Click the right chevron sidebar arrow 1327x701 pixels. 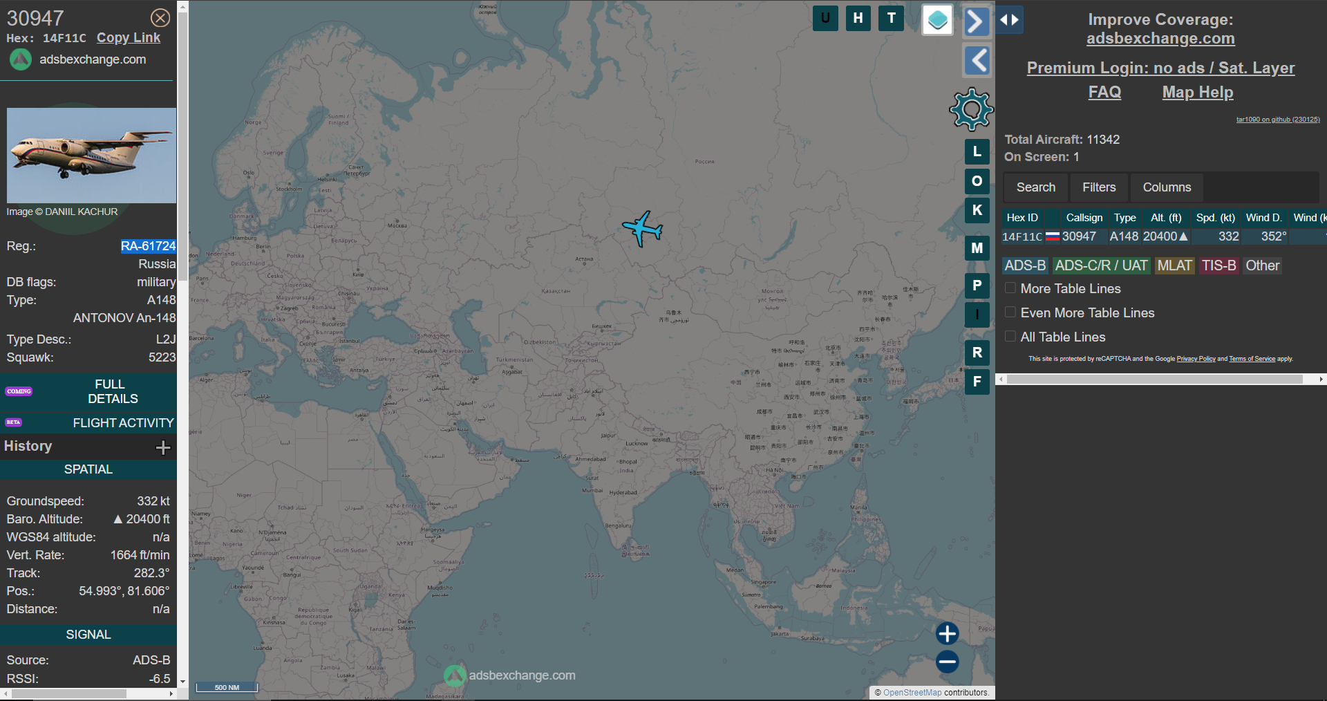tap(976, 21)
